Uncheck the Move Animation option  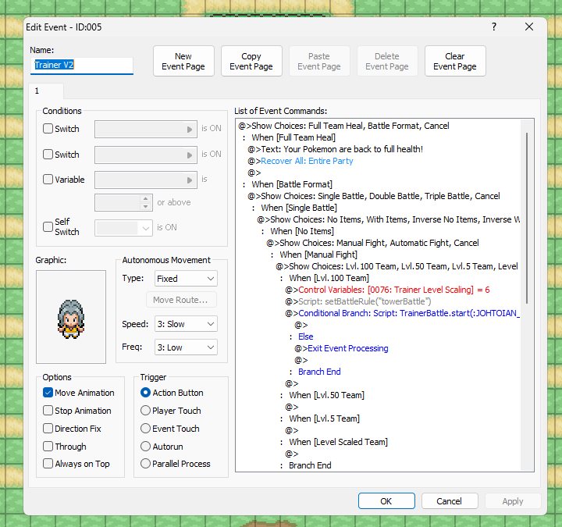pyautogui.click(x=48, y=393)
